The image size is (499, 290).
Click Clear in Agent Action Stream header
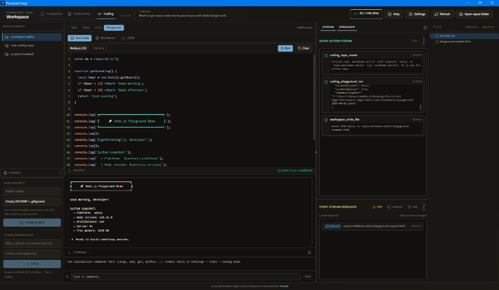[415, 41]
